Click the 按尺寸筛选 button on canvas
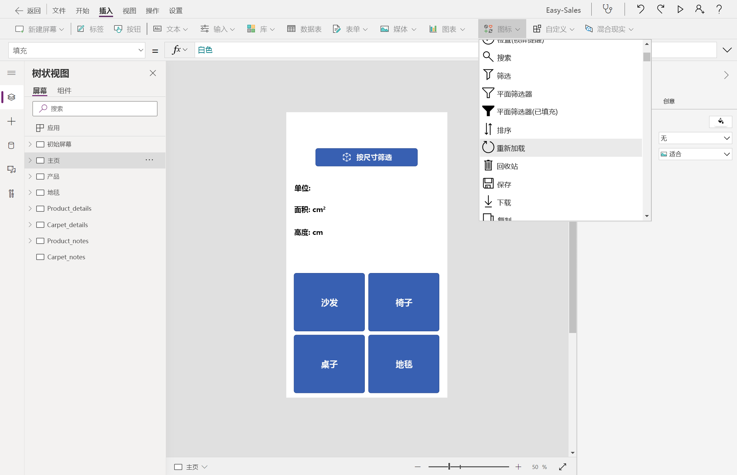Image resolution: width=737 pixels, height=475 pixels. (366, 157)
